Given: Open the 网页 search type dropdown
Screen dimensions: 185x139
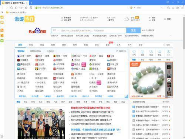Looking at the screenshot, I should point(55,30).
